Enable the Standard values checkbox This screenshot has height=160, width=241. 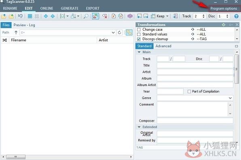pos(139,34)
